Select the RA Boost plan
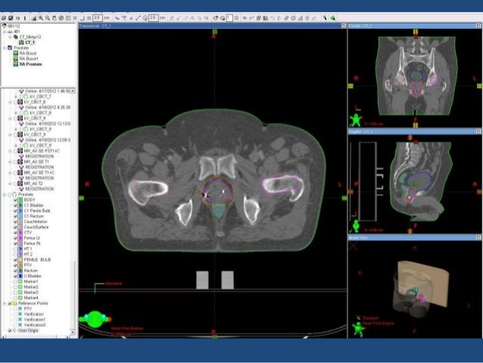Screen dimensions: 483x363 click(28, 53)
